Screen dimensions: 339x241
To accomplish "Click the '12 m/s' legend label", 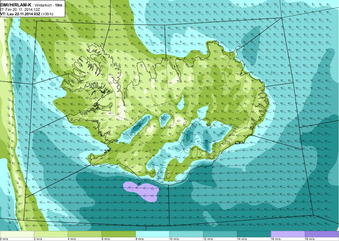I will coord(208,239).
